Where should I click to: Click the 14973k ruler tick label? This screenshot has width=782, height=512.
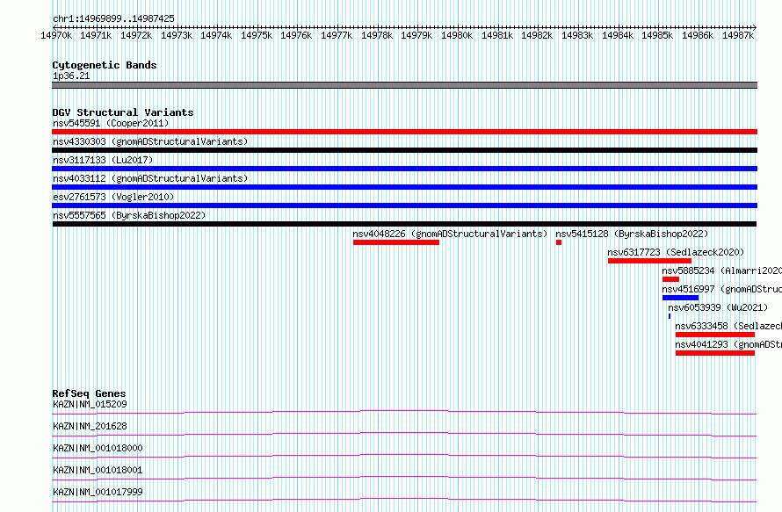(x=176, y=35)
